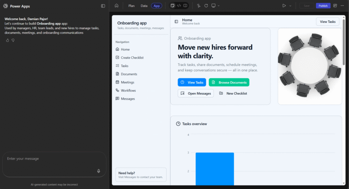Click the green Browse Documents button
The height and width of the screenshot is (189, 349).
tap(229, 82)
